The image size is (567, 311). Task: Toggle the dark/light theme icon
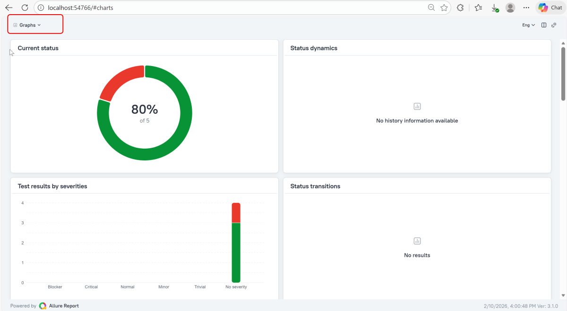tap(554, 25)
